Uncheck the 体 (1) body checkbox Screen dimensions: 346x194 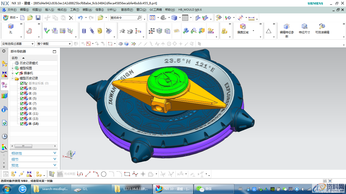coord(22,88)
